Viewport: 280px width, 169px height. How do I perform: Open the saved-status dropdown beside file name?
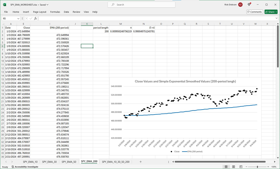click(x=47, y=5)
